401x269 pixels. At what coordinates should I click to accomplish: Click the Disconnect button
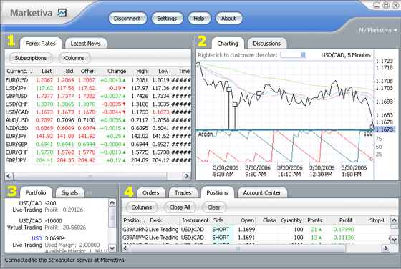click(127, 19)
